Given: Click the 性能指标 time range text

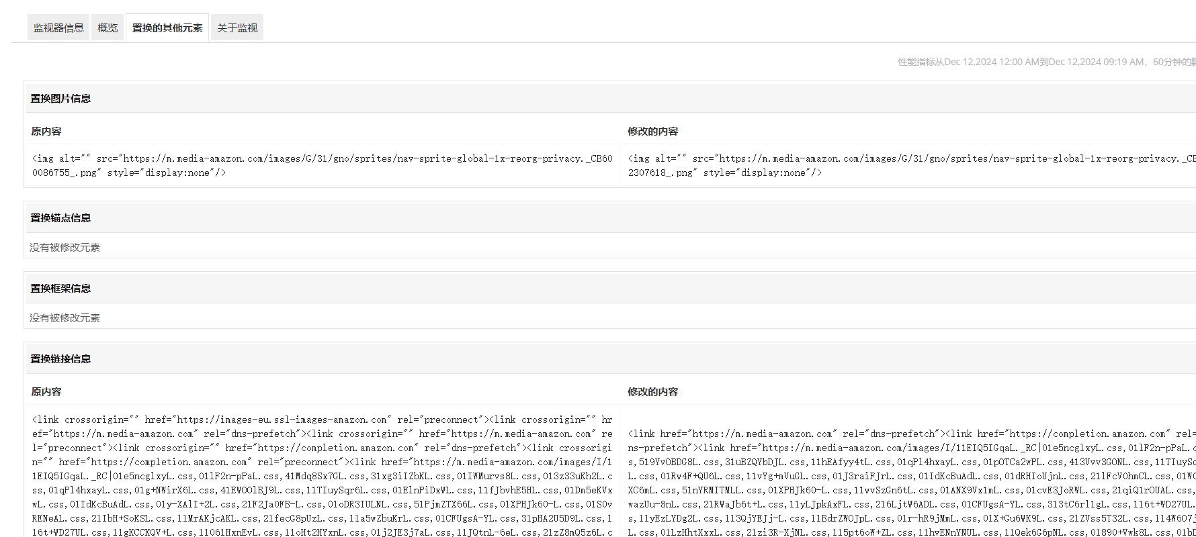Looking at the screenshot, I should tap(1045, 62).
